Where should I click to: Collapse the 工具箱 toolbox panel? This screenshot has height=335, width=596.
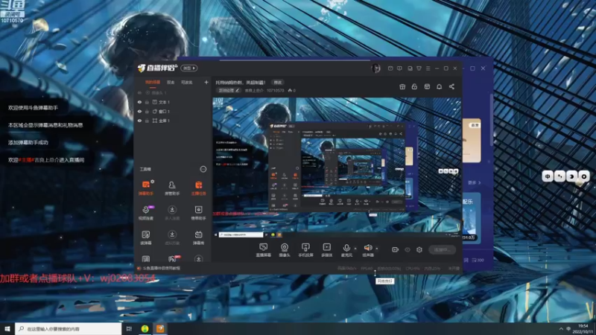[203, 169]
